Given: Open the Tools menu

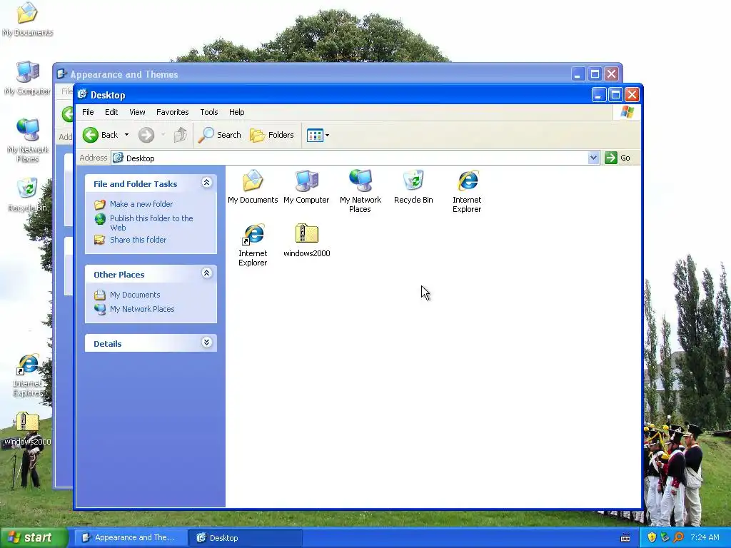Looking at the screenshot, I should click(x=209, y=112).
